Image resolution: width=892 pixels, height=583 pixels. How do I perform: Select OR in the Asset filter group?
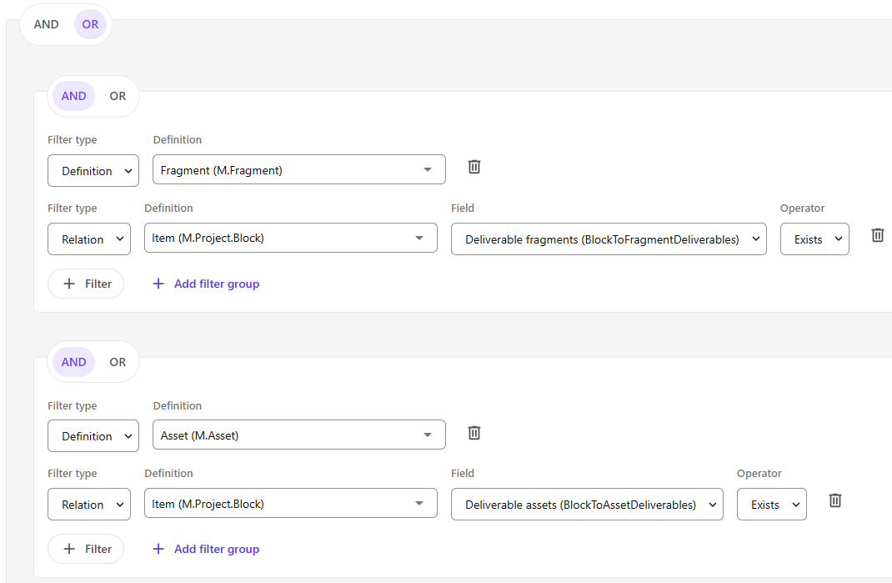tap(118, 362)
